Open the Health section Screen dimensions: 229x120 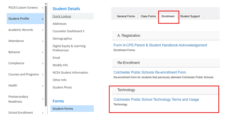coord(13,85)
